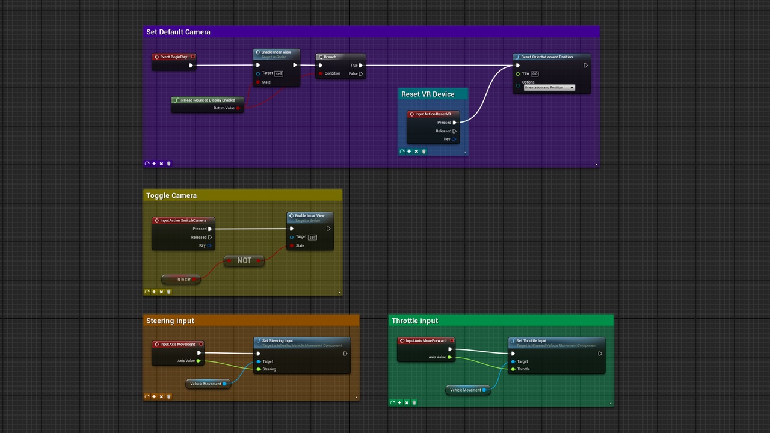
Task: Click the Branch node's True output pin
Action: tap(360, 66)
